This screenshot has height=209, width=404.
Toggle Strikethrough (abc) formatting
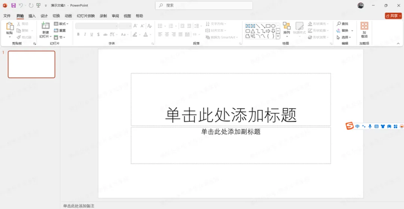pos(105,34)
